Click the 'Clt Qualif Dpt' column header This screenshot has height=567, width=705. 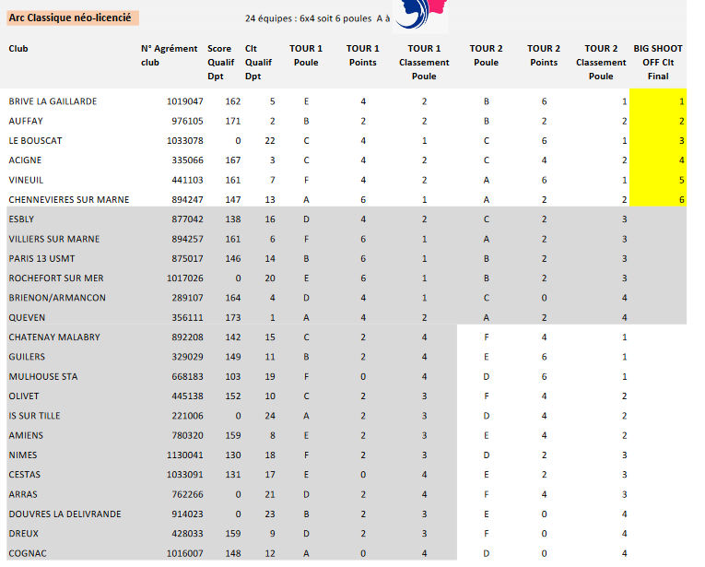[258, 62]
